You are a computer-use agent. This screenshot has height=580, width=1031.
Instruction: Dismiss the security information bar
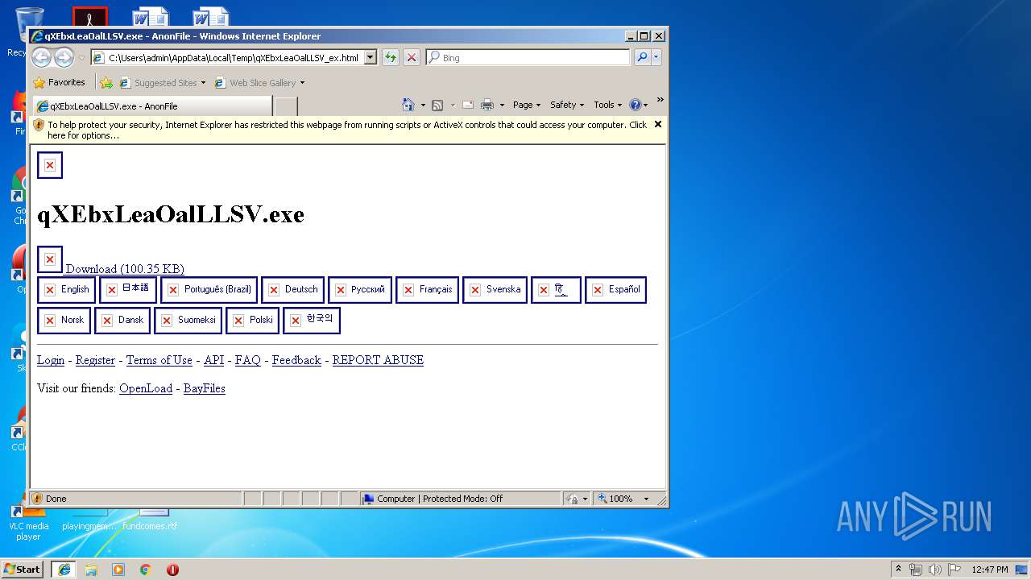(x=658, y=124)
